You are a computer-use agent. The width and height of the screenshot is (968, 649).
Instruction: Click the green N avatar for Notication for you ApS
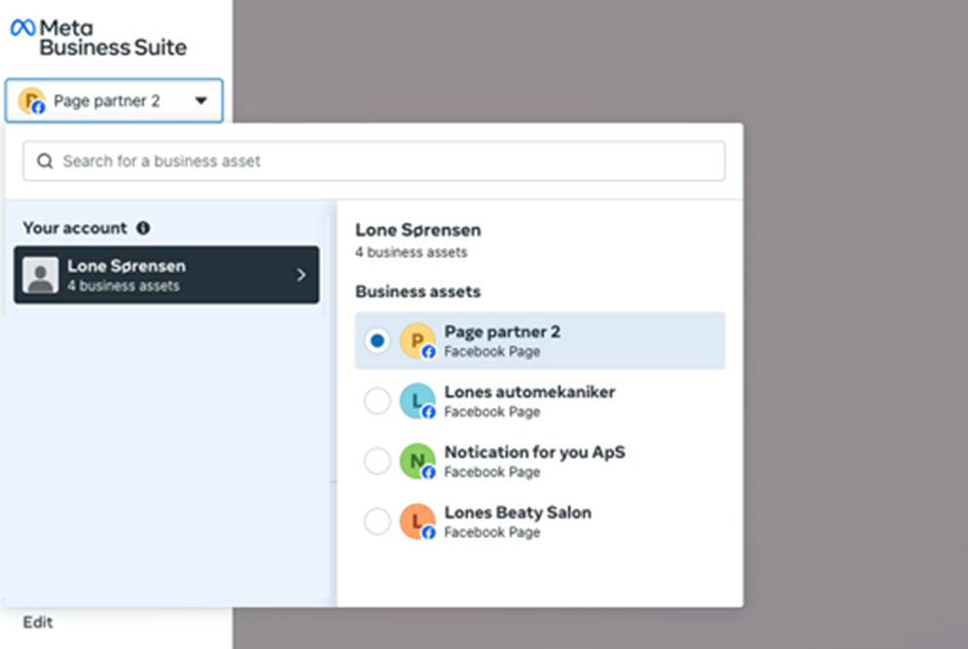click(418, 461)
